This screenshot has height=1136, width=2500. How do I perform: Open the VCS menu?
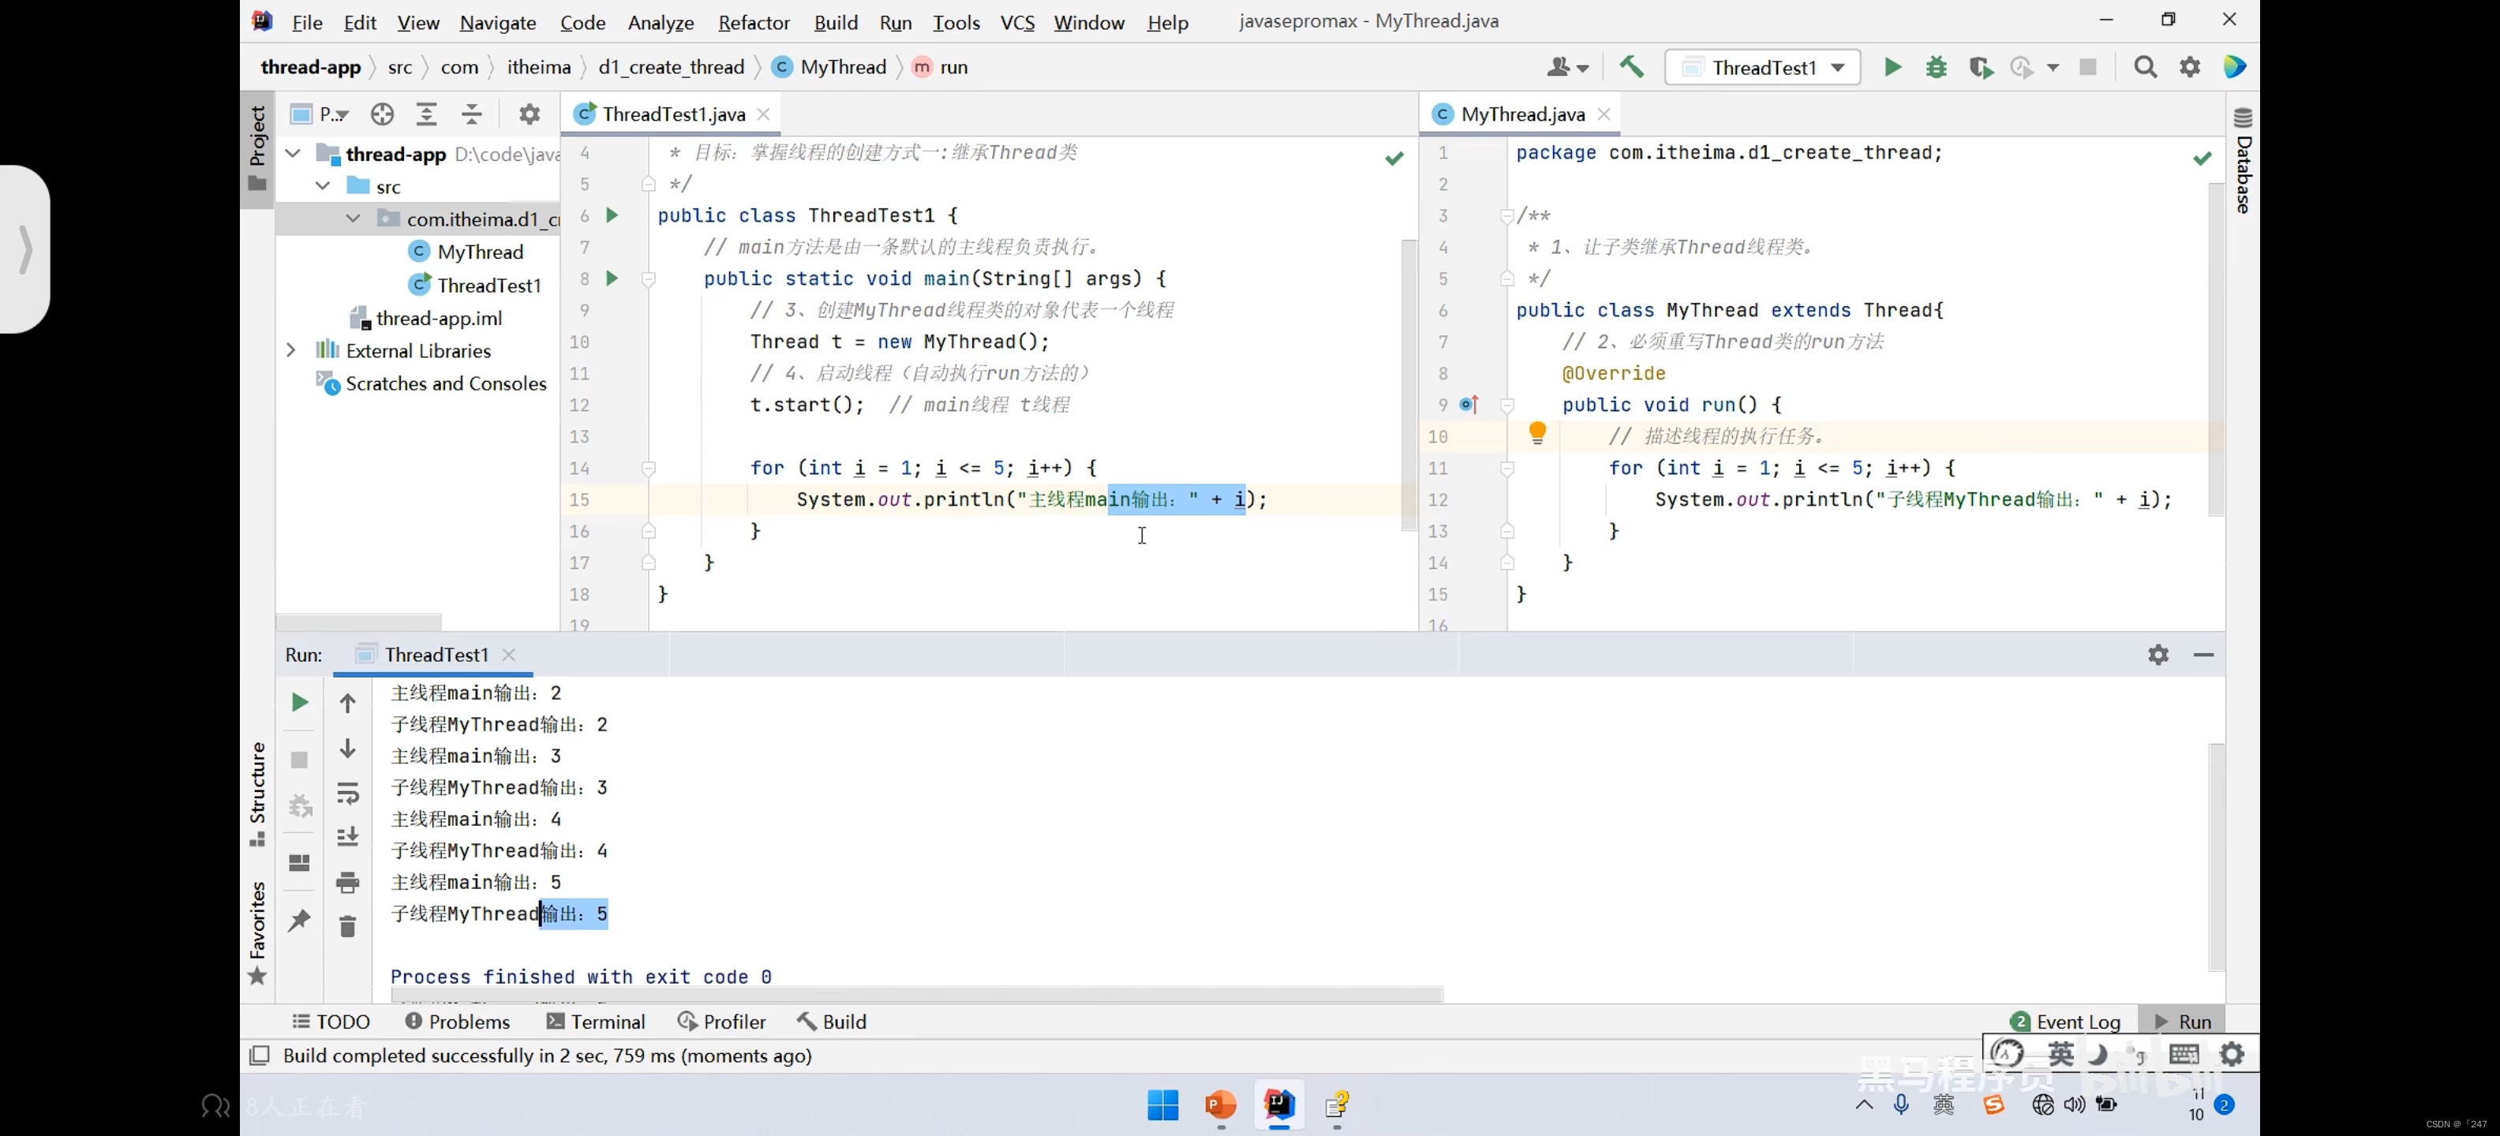[x=1017, y=21]
